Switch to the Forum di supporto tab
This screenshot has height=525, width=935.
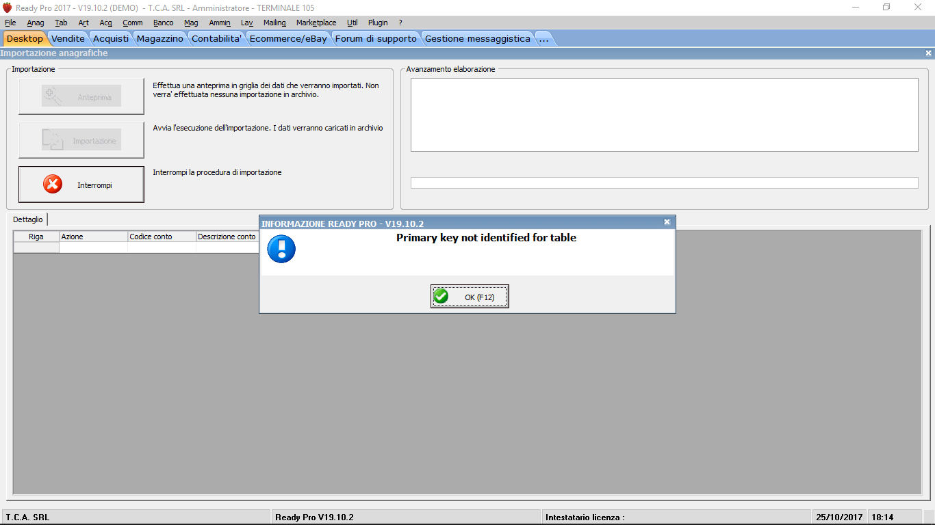tap(376, 38)
